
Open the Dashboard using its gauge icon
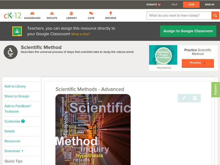[33, 13]
